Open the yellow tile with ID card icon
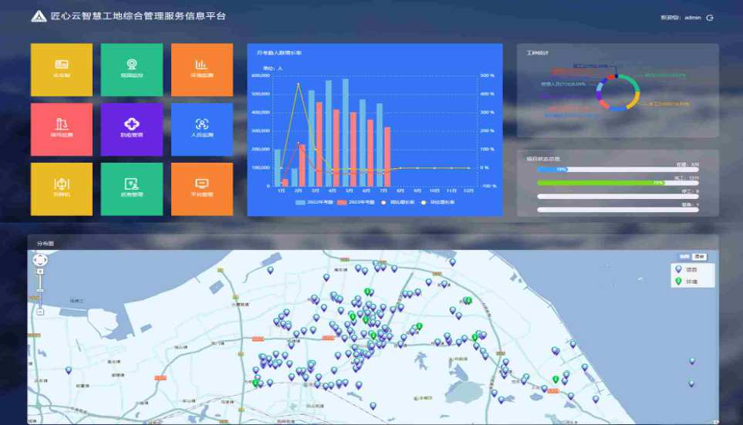This screenshot has height=425, width=743. (61, 69)
